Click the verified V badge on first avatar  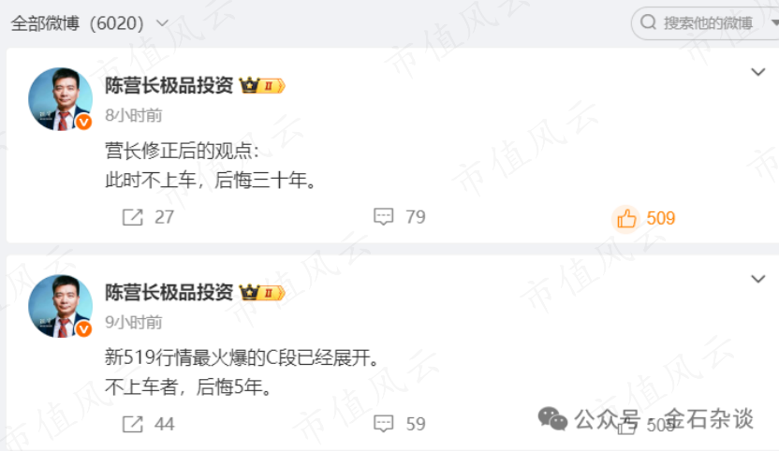pos(83,123)
